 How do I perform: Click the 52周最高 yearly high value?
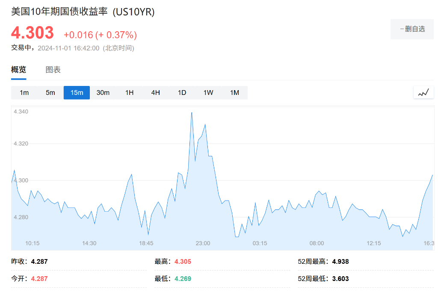(x=340, y=261)
